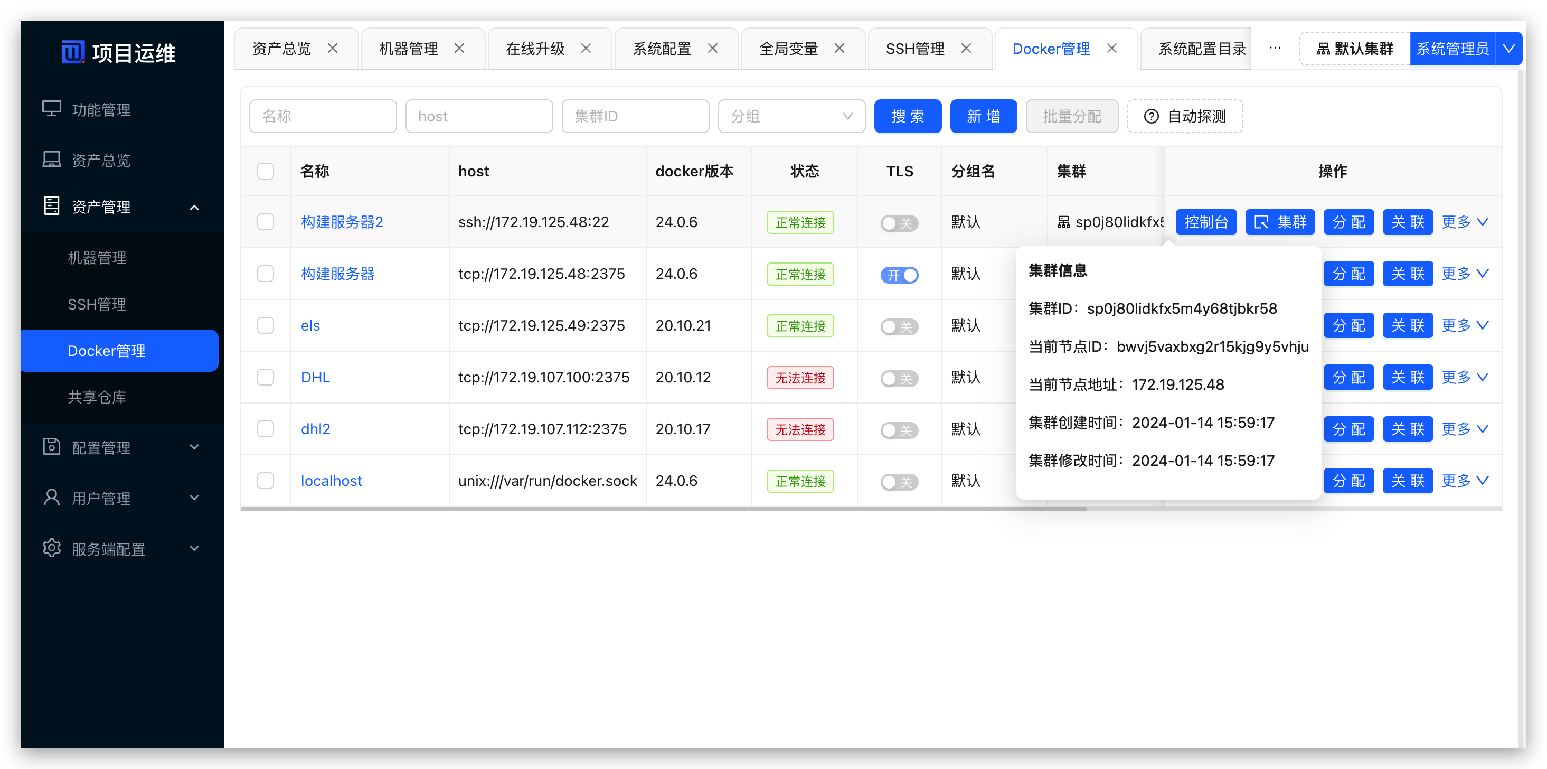Turn off TLS switch for 构建服务器
The image size is (1547, 769).
[x=899, y=275]
